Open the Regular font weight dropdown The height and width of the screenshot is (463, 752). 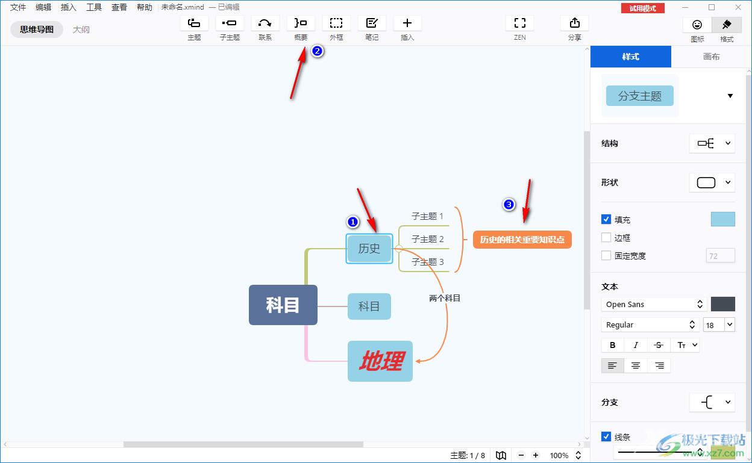pyautogui.click(x=650, y=325)
